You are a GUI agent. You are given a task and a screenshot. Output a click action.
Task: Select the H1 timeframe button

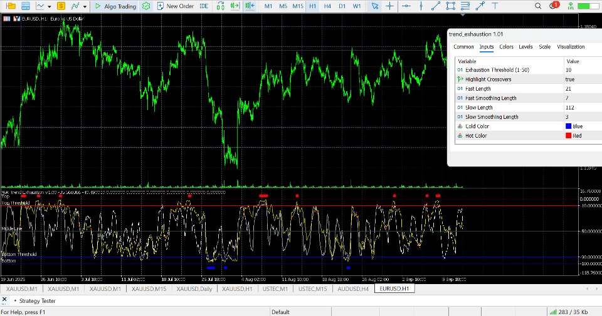pyautogui.click(x=312, y=6)
